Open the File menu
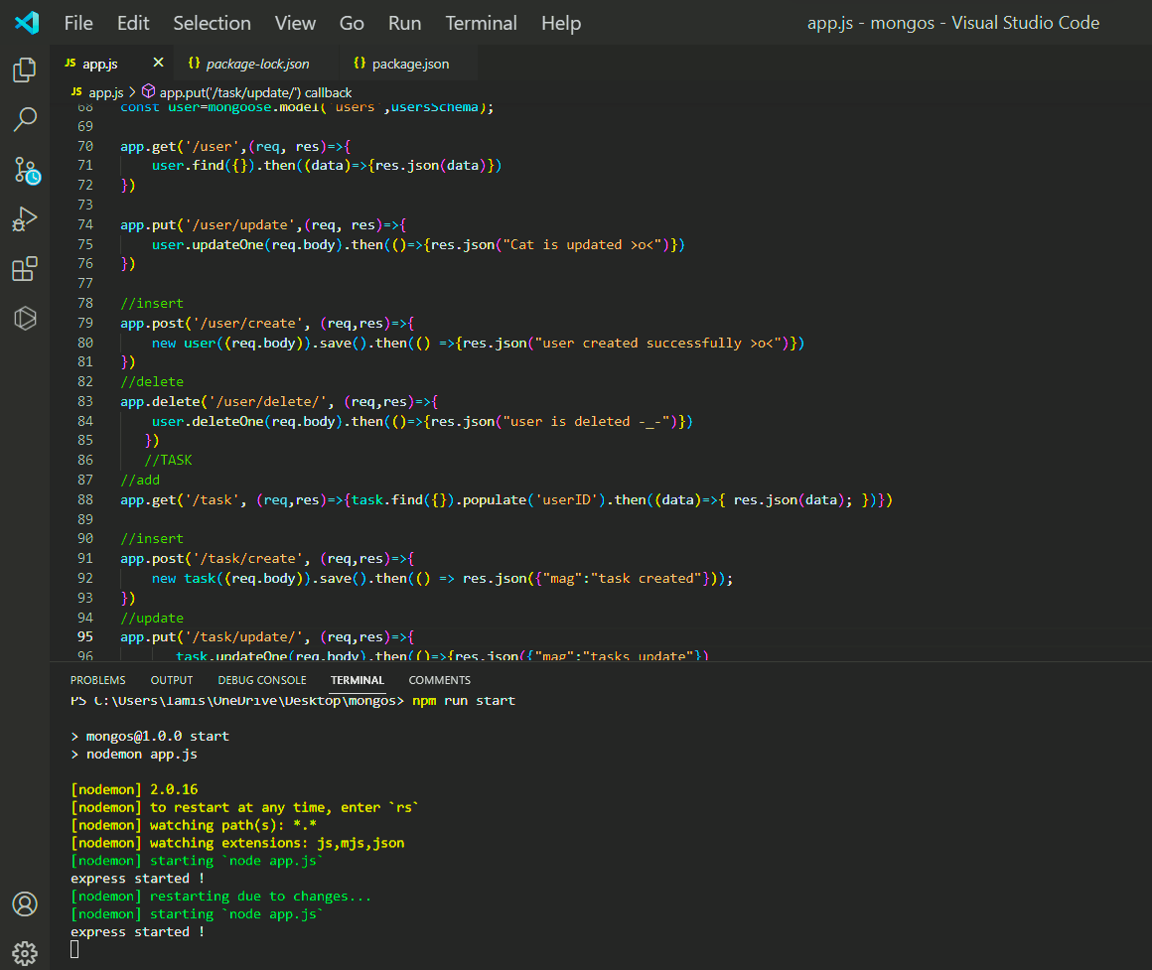The height and width of the screenshot is (970, 1152). (78, 24)
